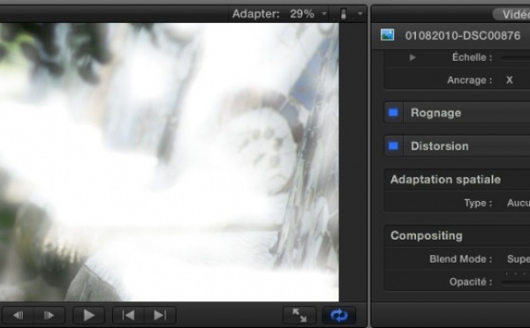Viewport: 530px width, 328px height.
Task: Expand the Échelle disclosure triangle
Action: pyautogui.click(x=413, y=57)
